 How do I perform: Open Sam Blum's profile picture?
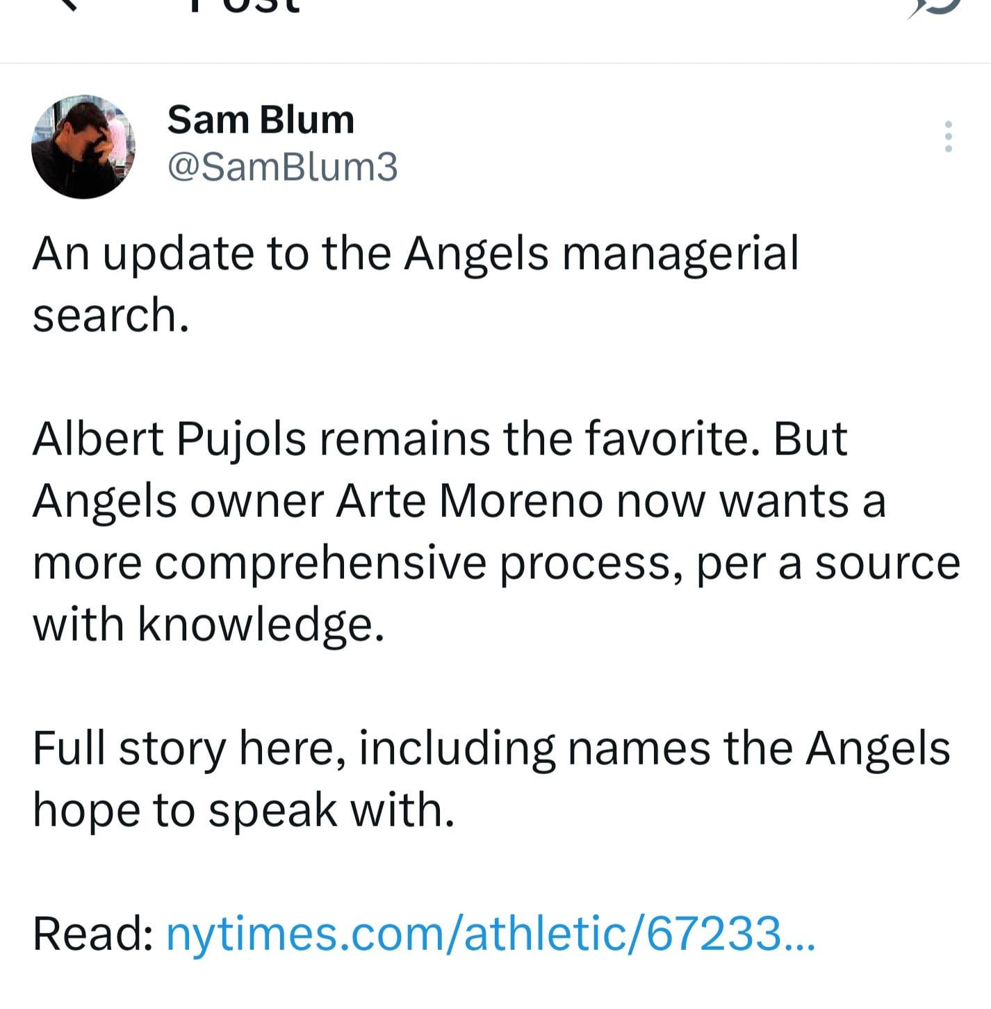[83, 147]
